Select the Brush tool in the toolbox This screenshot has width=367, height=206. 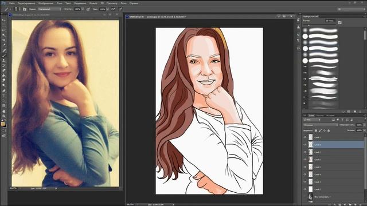tap(4, 56)
